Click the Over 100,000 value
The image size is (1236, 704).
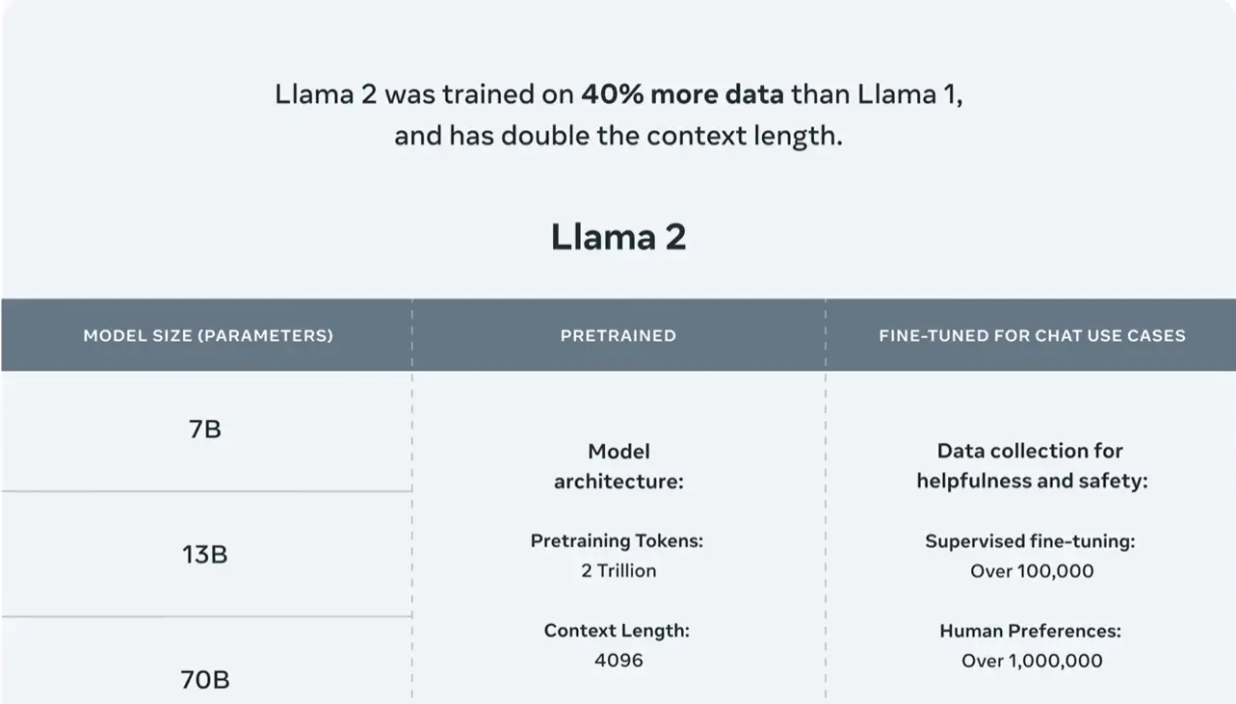(1032, 571)
